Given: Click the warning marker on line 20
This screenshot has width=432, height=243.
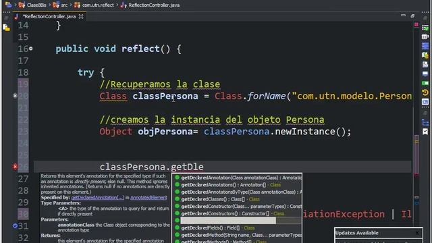Looking at the screenshot, I should point(15,96).
